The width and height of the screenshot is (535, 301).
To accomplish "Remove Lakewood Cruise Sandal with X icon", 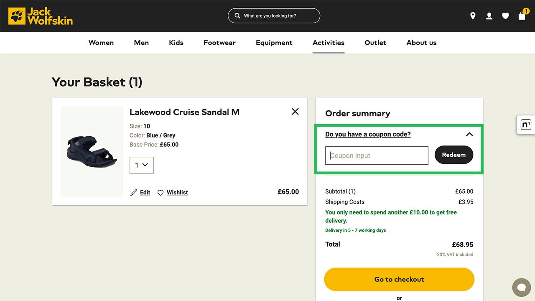I will coord(295,111).
